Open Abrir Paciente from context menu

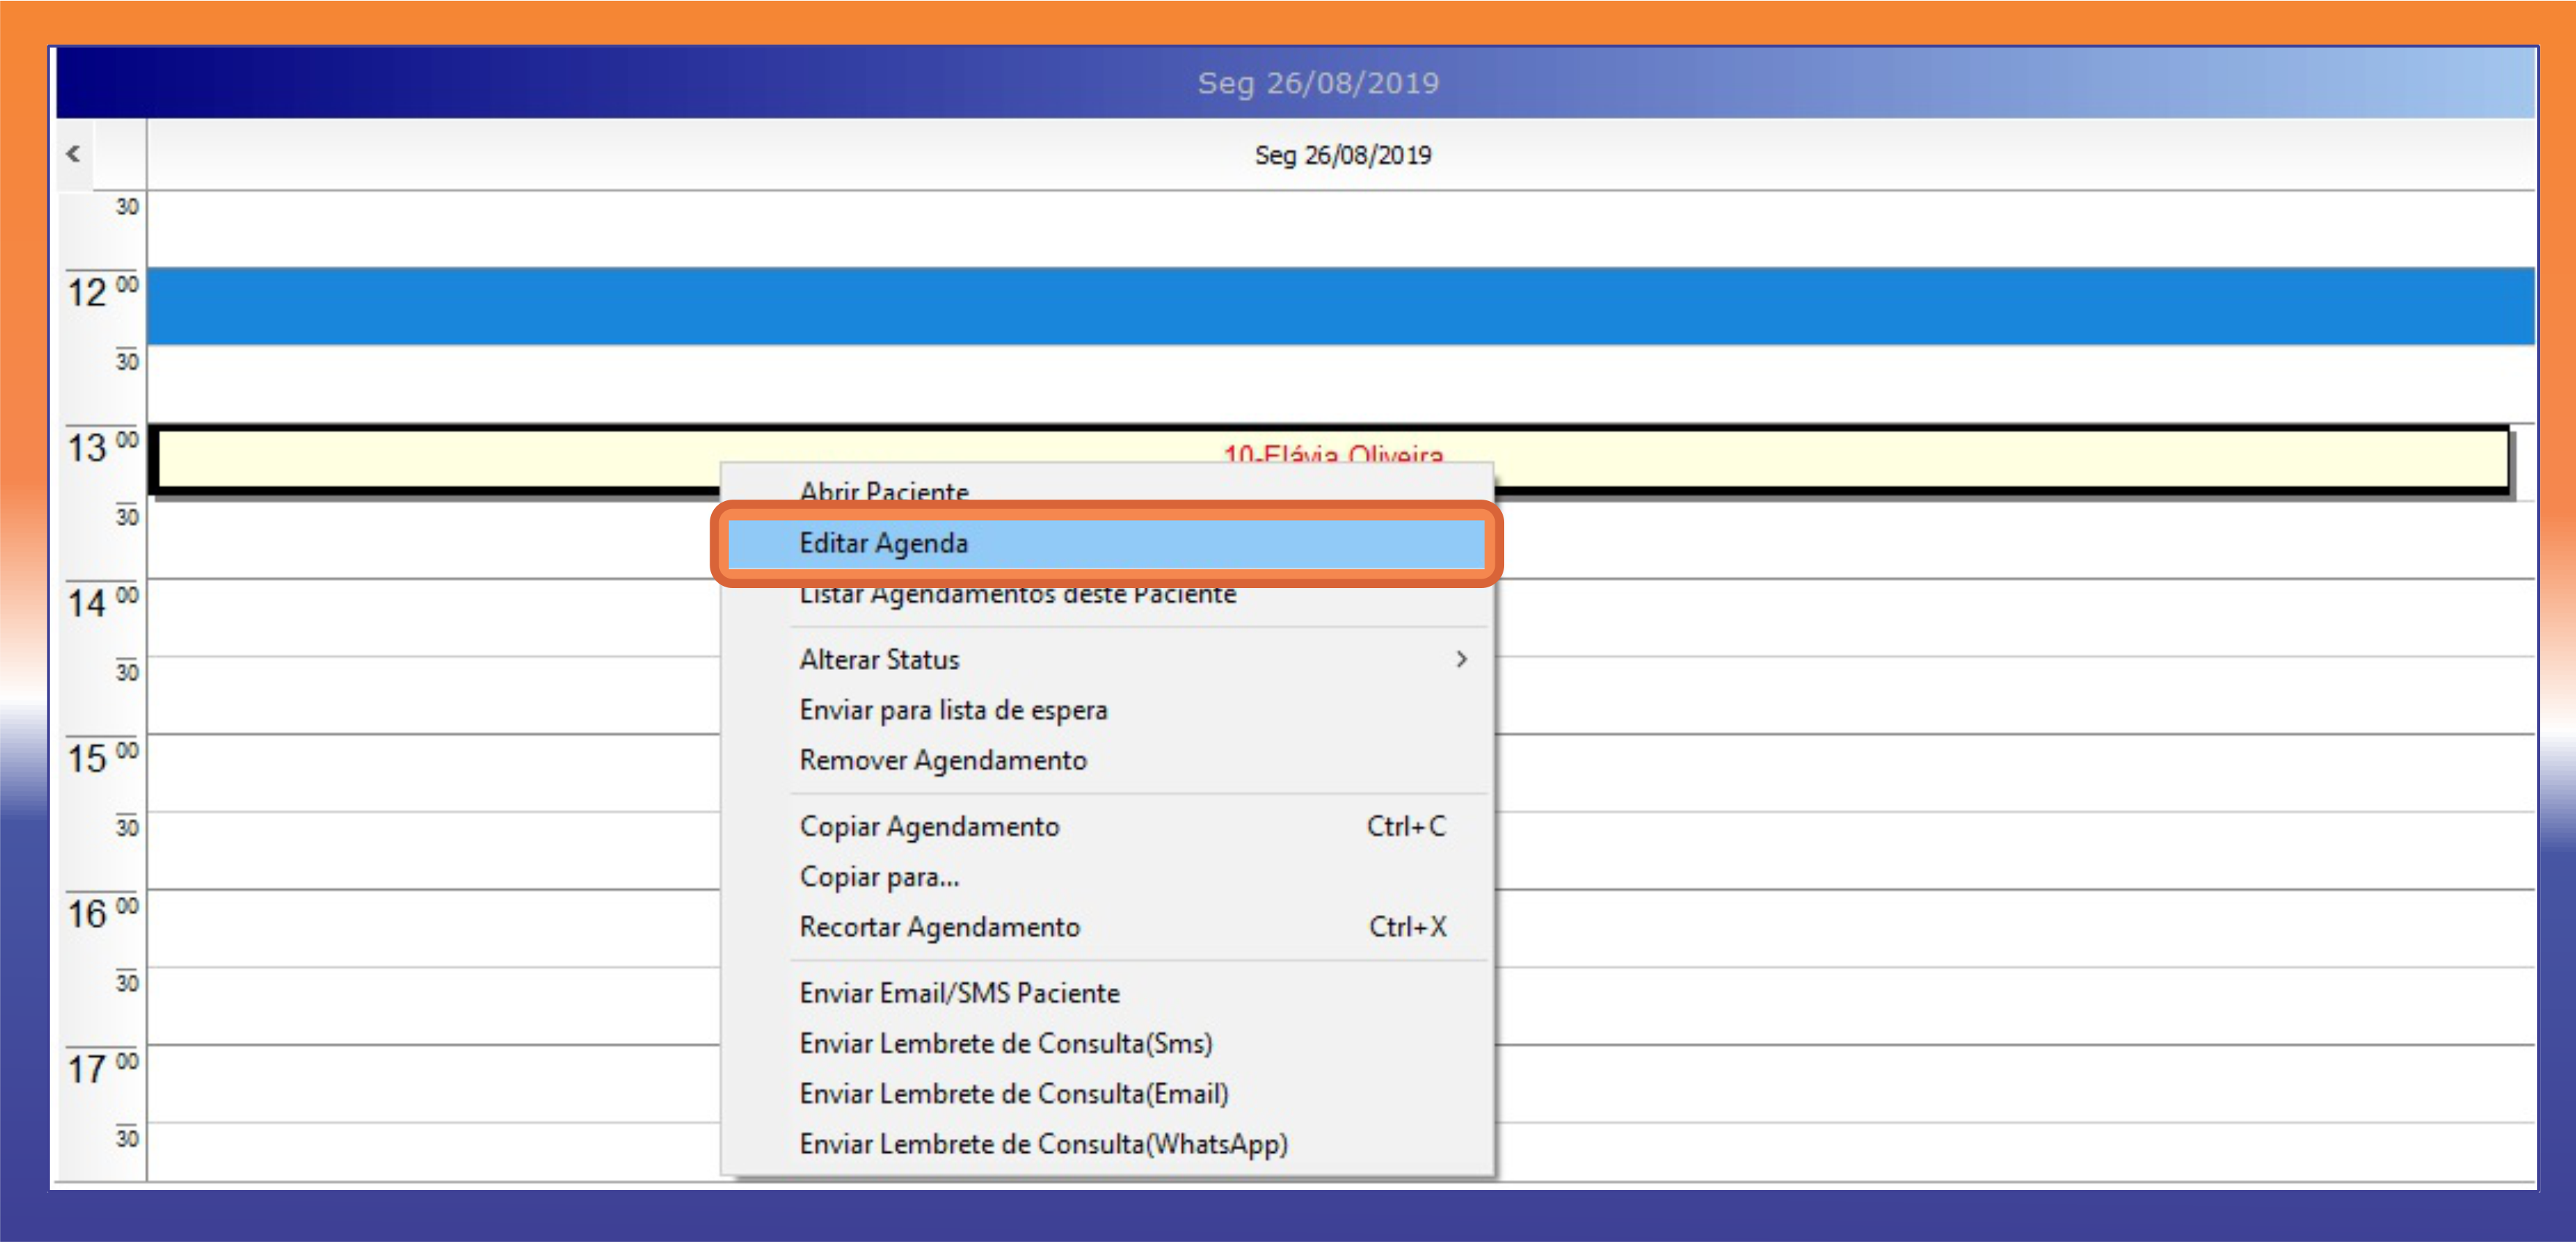point(884,490)
